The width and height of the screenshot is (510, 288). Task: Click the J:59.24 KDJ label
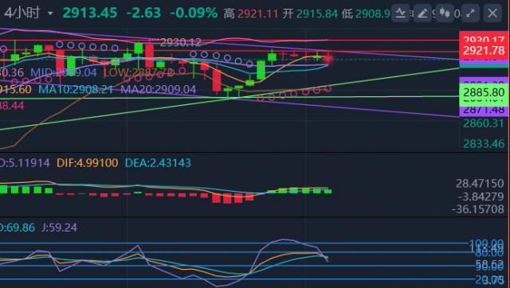(x=60, y=228)
